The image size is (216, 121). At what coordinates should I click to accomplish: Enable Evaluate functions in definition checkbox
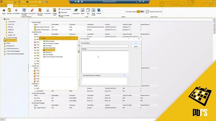point(82,75)
